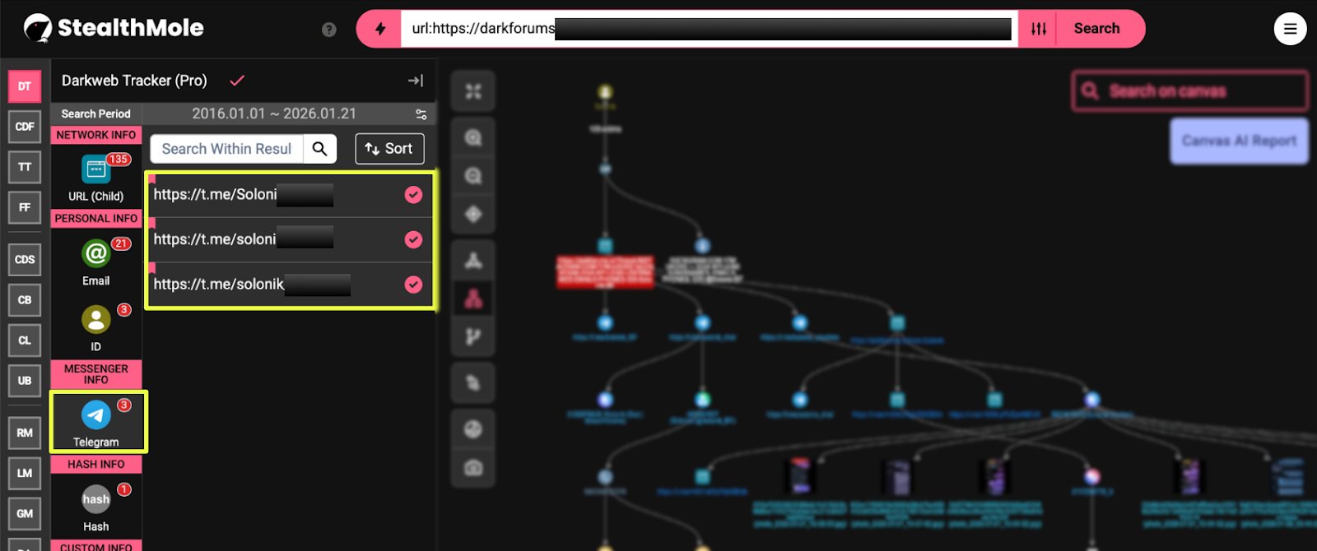This screenshot has width=1317, height=551.
Task: Select the Hash info icon
Action: [96, 499]
